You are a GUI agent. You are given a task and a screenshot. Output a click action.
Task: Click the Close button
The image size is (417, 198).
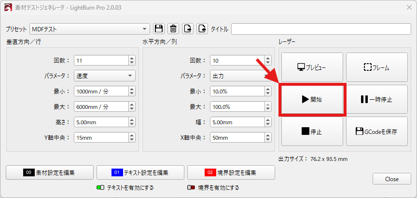click(391, 179)
